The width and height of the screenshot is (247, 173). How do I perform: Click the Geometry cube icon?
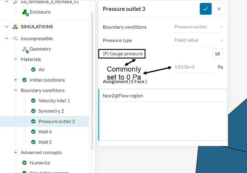(x=25, y=49)
